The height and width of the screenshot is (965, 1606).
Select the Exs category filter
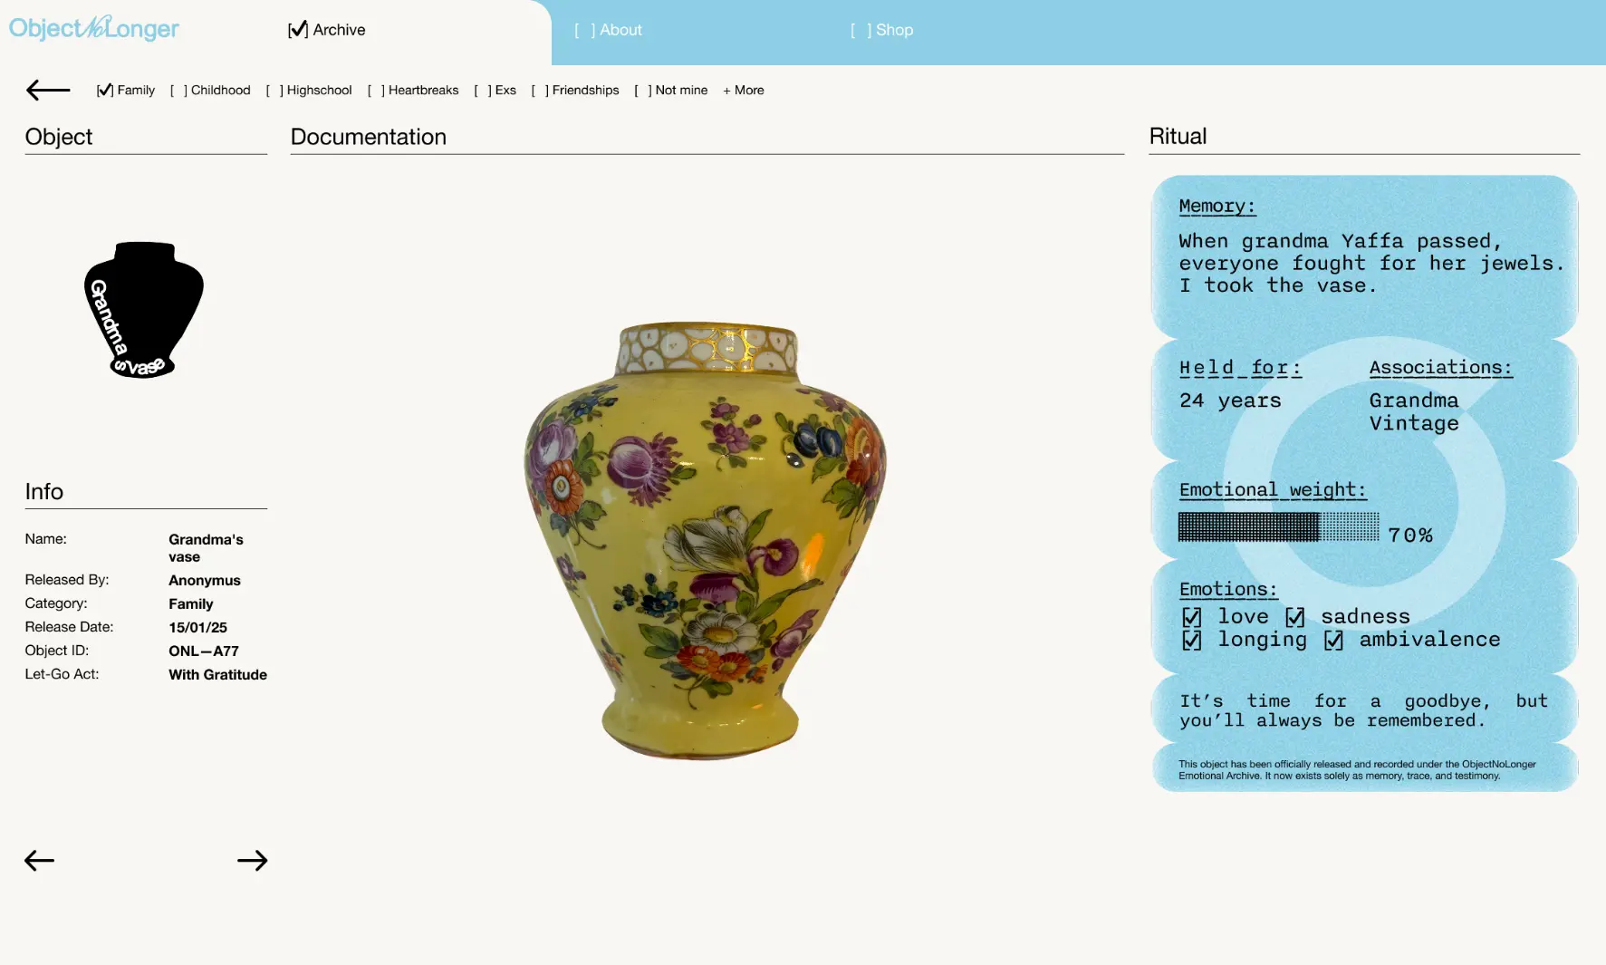pos(483,91)
